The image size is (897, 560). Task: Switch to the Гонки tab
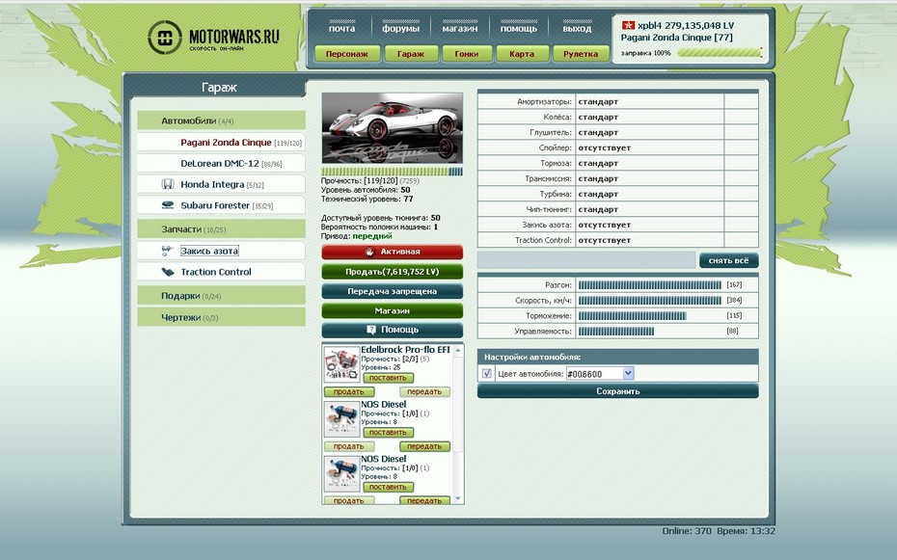tap(466, 54)
